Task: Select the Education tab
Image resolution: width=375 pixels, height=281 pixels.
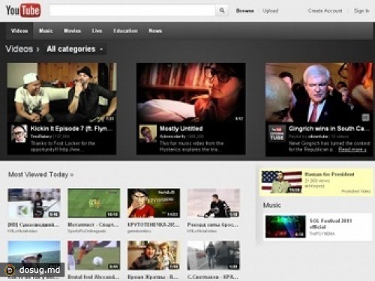Action: tap(125, 31)
